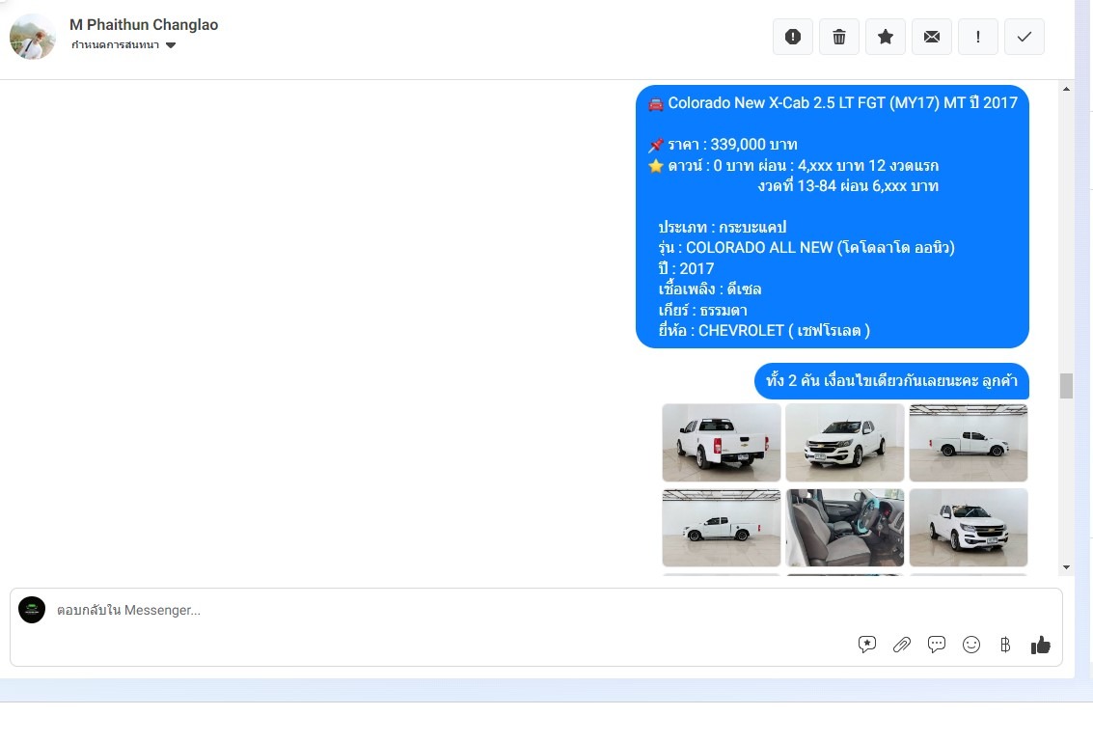Click the ทั้ง 2 คัน เงื่อนไขเดียวกัน message bubble
1093x743 pixels.
[x=891, y=381]
